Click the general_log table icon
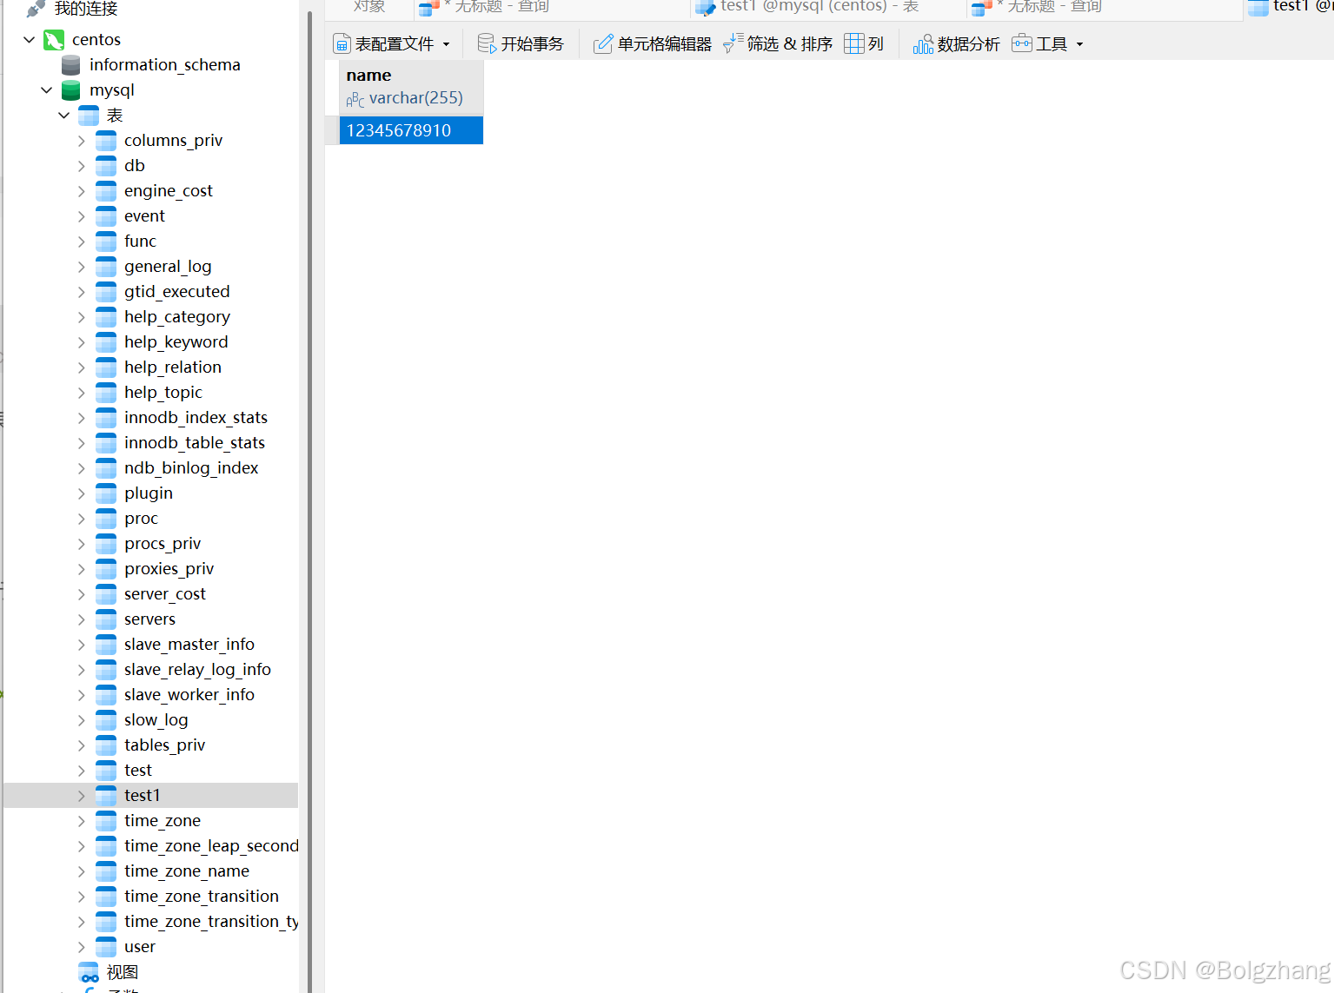Viewport: 1334px width, 993px height. pyautogui.click(x=106, y=267)
